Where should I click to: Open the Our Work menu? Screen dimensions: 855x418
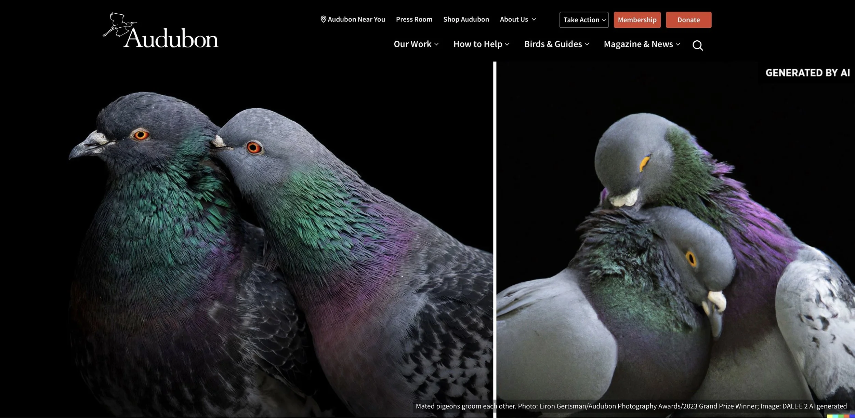pos(416,44)
